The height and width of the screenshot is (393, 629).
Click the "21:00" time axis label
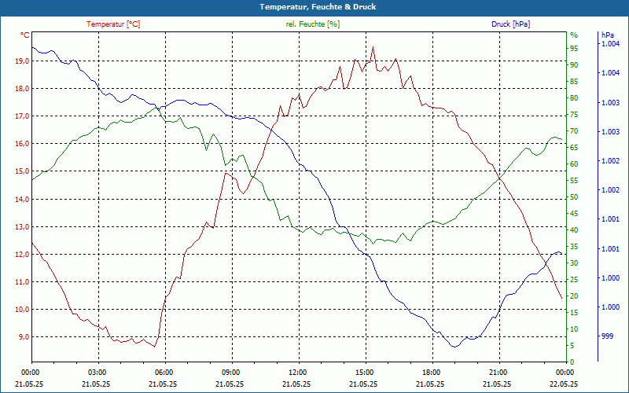point(498,373)
